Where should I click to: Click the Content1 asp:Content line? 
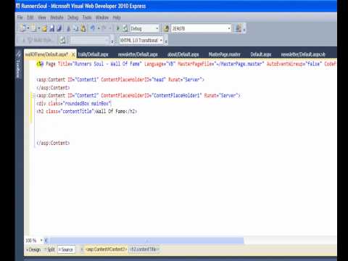coord(120,80)
